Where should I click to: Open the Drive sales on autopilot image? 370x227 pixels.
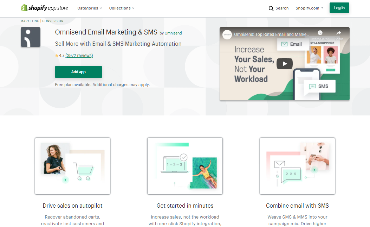point(72,166)
